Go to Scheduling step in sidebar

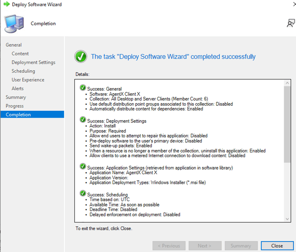[x=23, y=71]
